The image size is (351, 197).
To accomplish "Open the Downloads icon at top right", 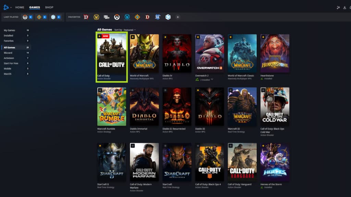I will (344, 7).
